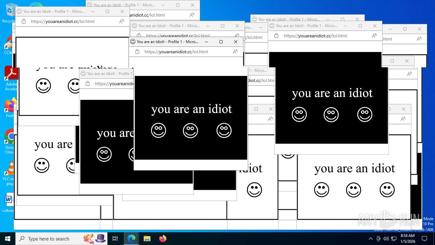Click left smiley in frontmost black 'you are an idiot' window
This screenshot has height=245, width=435.
tap(159, 130)
